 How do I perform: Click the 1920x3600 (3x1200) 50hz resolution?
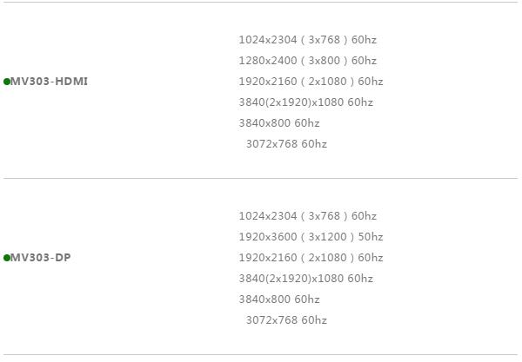311,237
